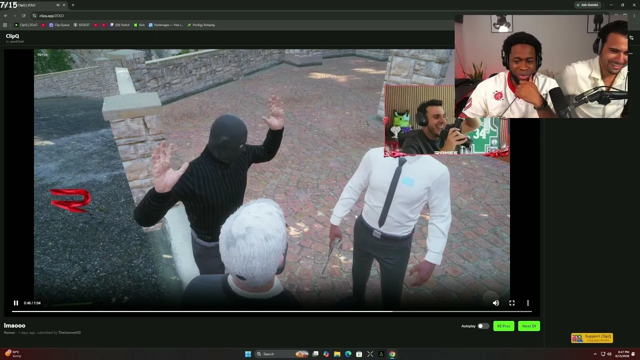
Task: Open the Google Chrome taskbar icon
Action: pos(392,354)
